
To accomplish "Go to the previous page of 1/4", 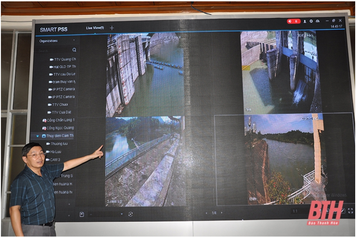I will (x=206, y=213).
